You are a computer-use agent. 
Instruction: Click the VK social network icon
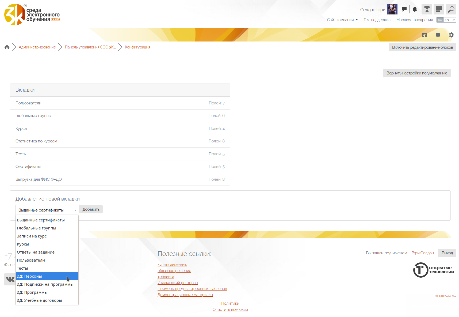point(10,279)
